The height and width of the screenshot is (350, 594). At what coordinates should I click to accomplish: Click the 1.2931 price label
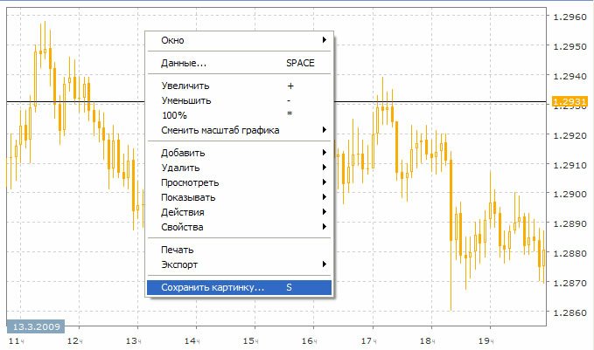(x=570, y=103)
